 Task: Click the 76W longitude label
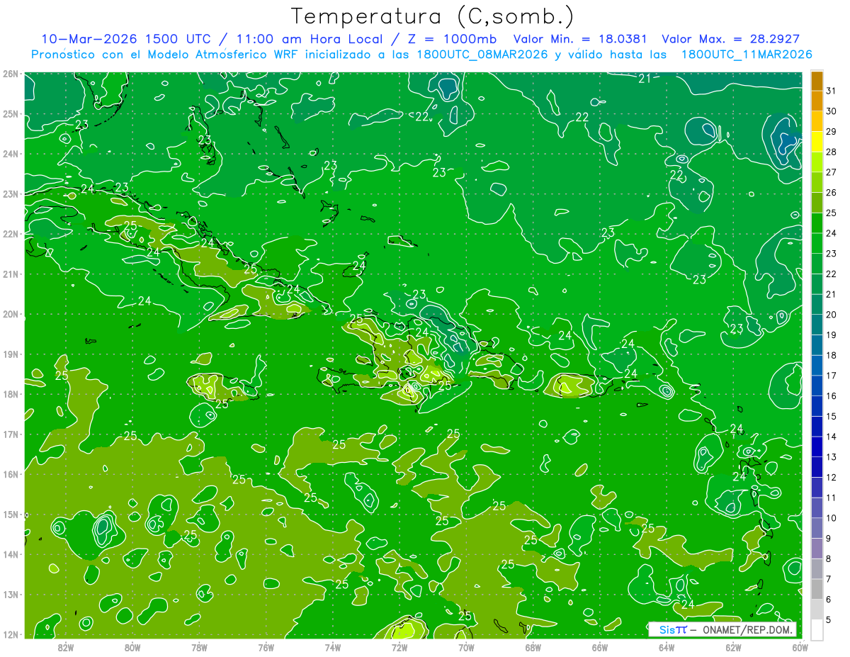point(266,647)
